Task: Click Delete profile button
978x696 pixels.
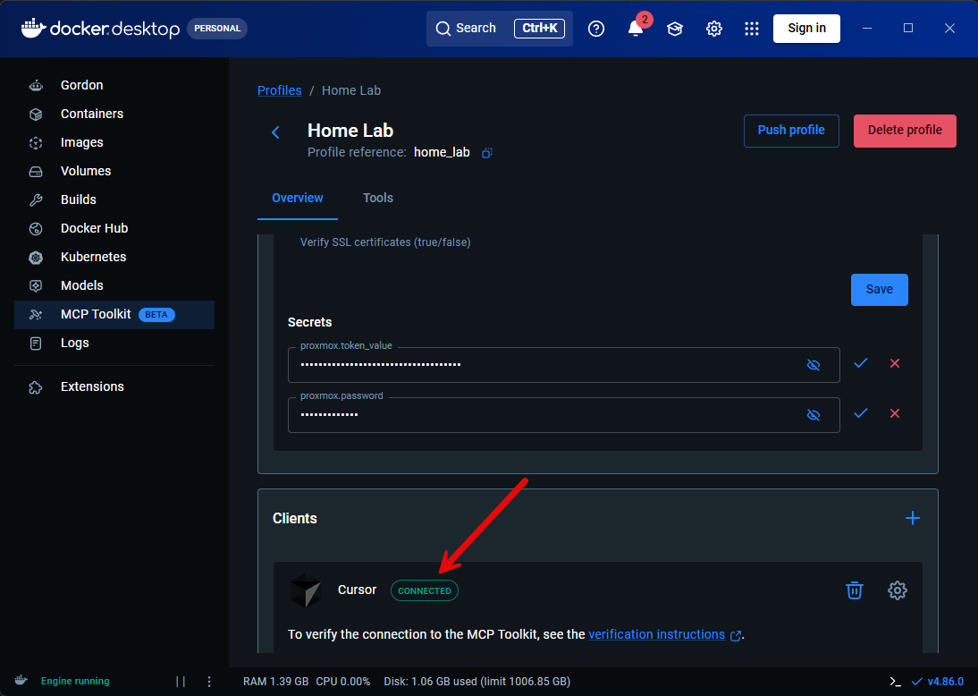Action: coord(905,131)
